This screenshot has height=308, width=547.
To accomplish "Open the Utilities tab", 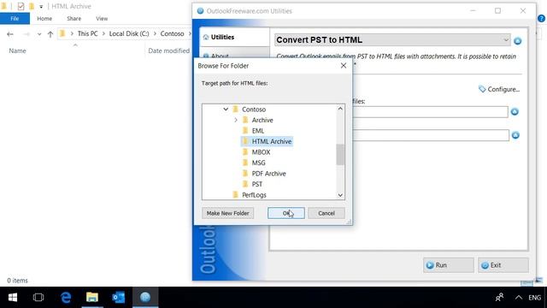I will click(x=234, y=37).
